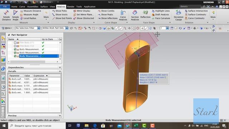Image resolution: width=229 pixels, height=129 pixels.
Task: Open Excel from the taskbar
Action: click(x=136, y=126)
